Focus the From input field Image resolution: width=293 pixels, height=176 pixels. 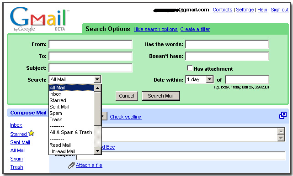pyautogui.click(x=91, y=44)
